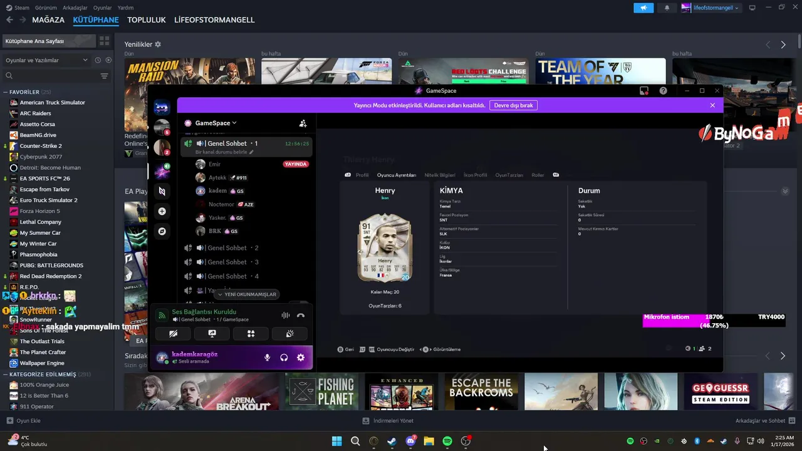Open the Discord inbox icon in title bar
The width and height of the screenshot is (802, 451).
pyautogui.click(x=643, y=91)
